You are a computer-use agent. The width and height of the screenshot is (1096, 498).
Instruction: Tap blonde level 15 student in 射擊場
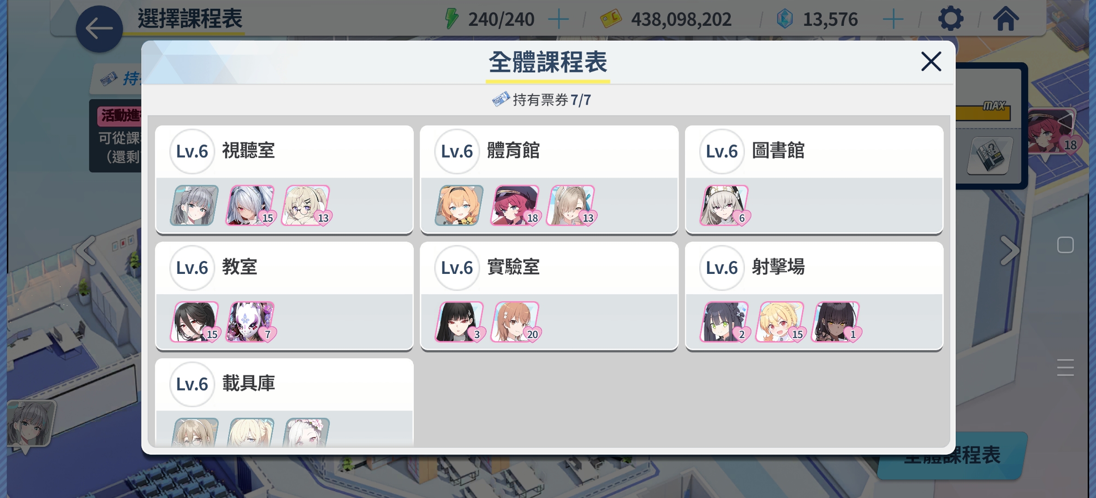click(x=780, y=322)
